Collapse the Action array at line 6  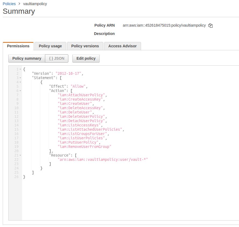pos(20,91)
